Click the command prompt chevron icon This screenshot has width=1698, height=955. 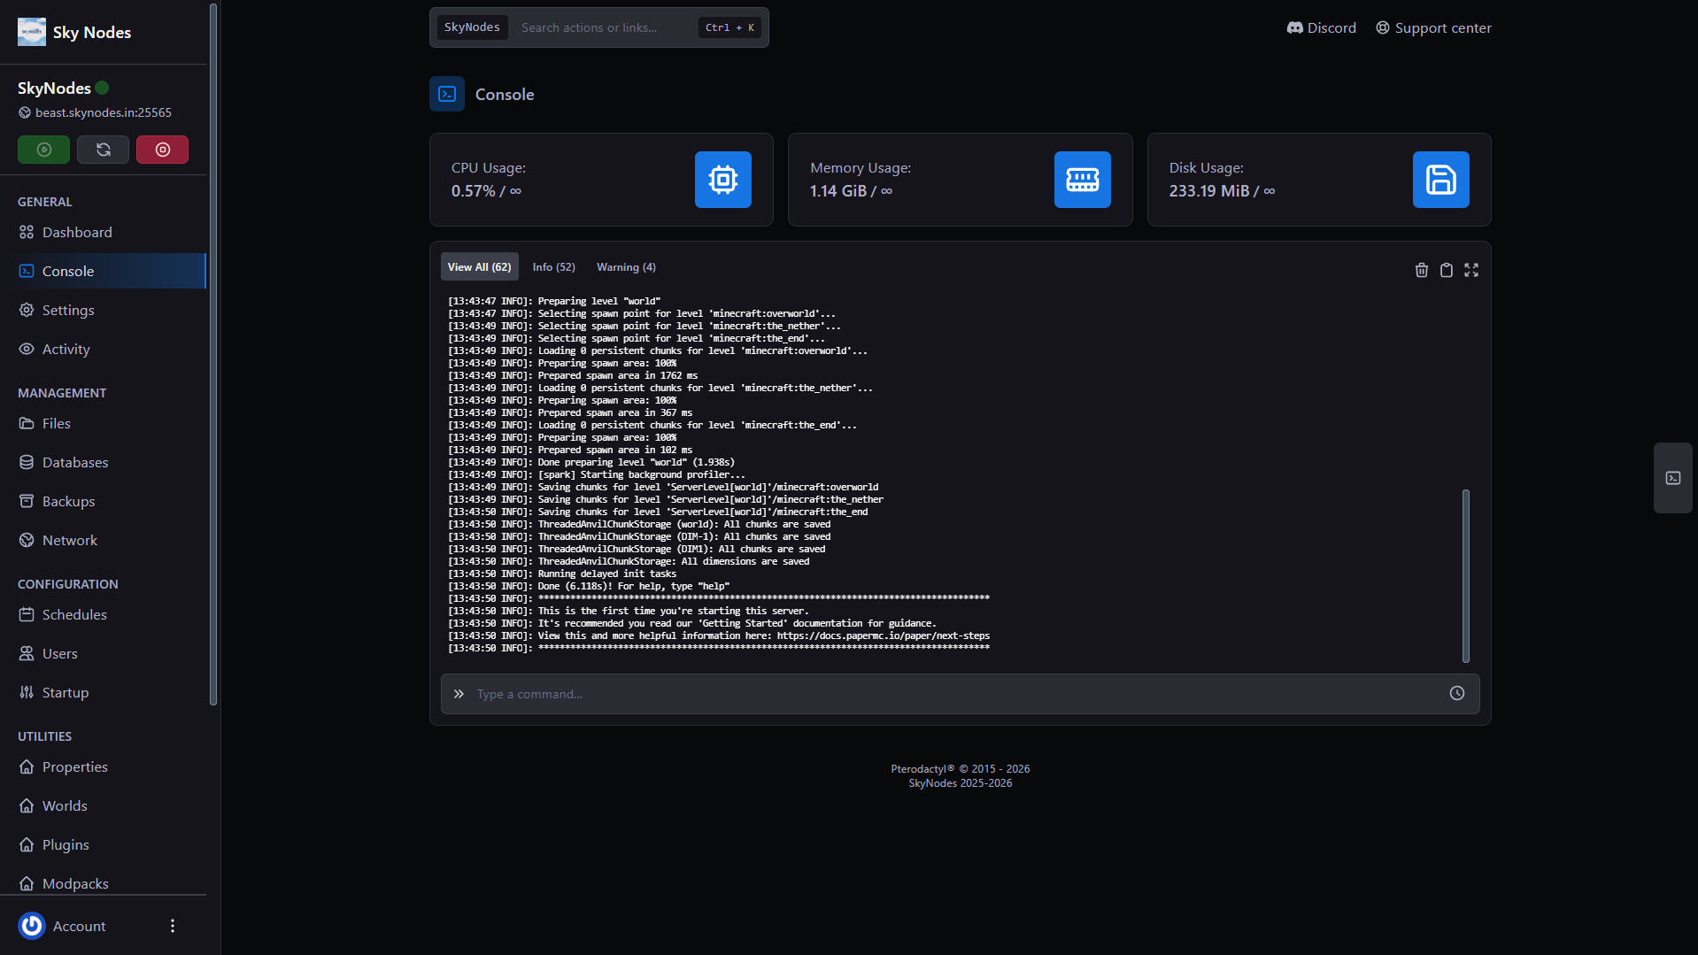tap(459, 694)
